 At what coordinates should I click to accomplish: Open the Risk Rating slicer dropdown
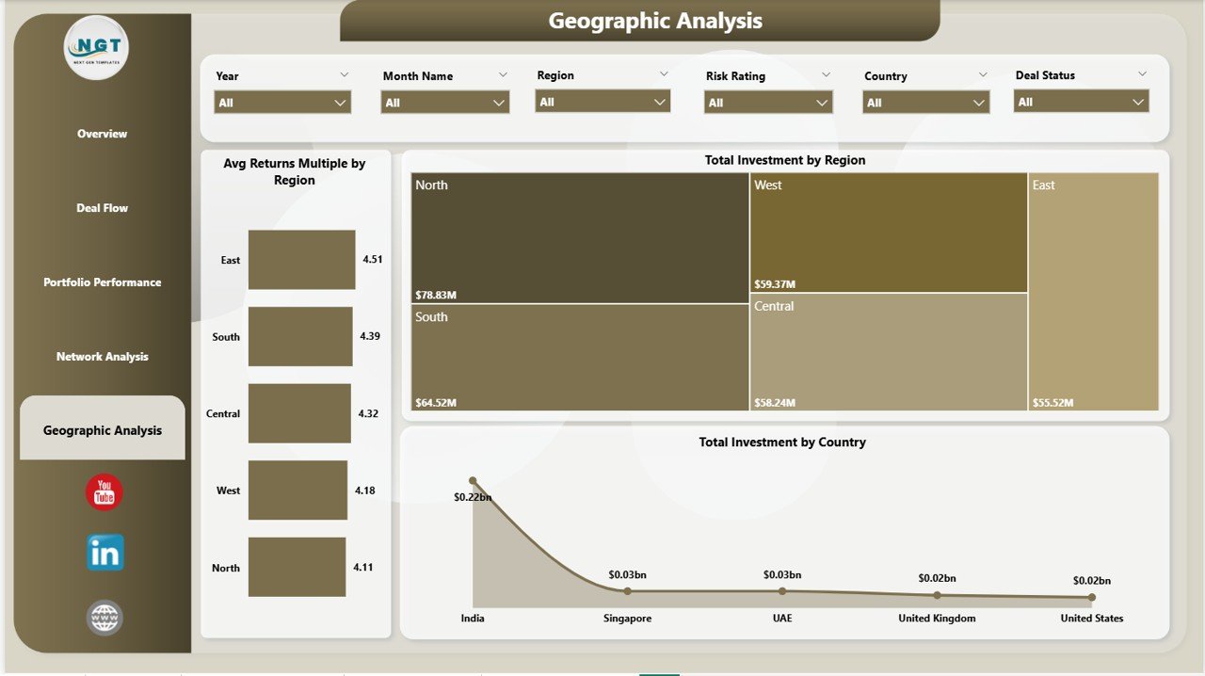768,103
